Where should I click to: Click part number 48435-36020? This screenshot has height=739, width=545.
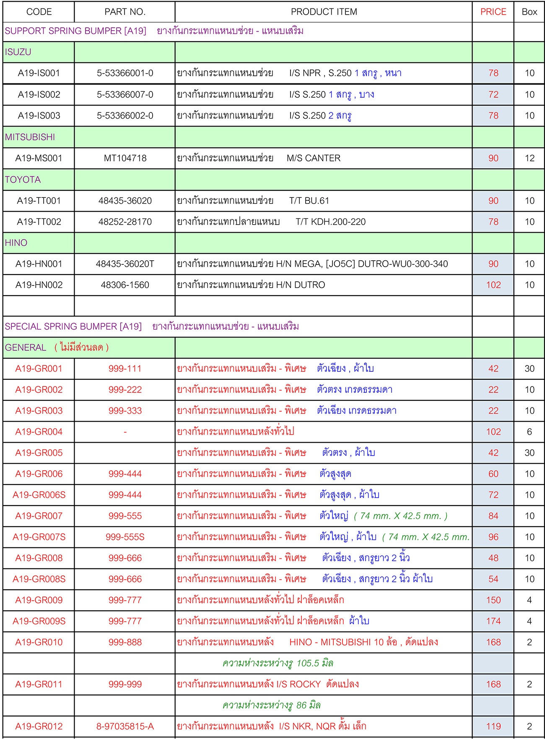125,201
